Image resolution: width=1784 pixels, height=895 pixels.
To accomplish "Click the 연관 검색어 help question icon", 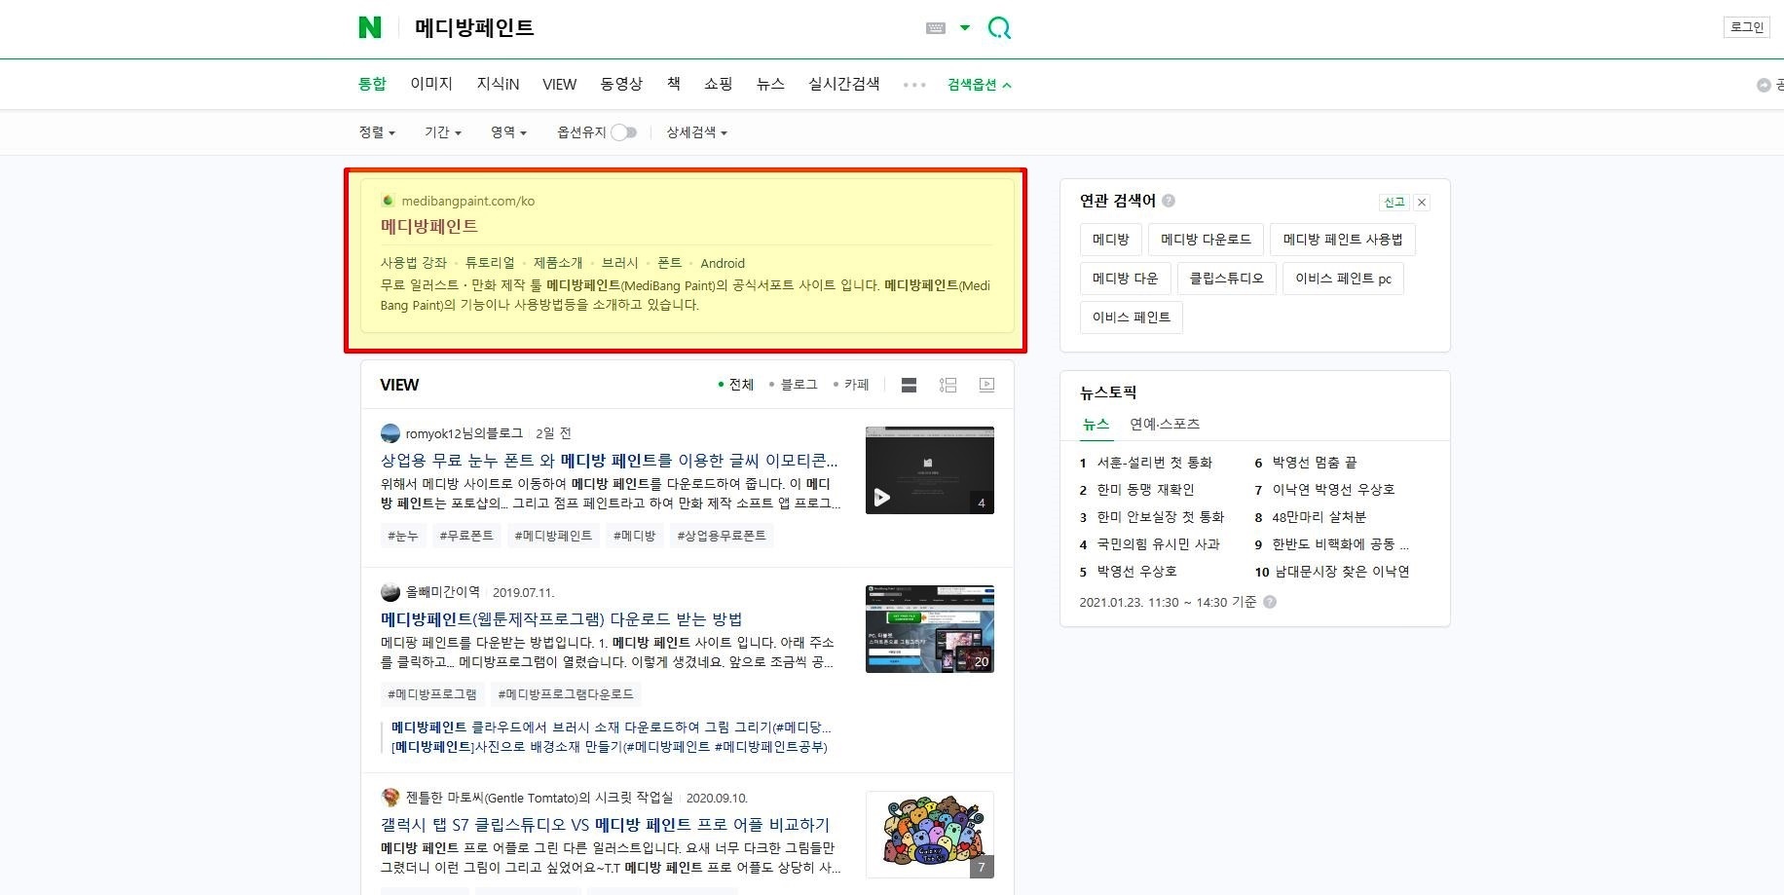I will 1169,201.
